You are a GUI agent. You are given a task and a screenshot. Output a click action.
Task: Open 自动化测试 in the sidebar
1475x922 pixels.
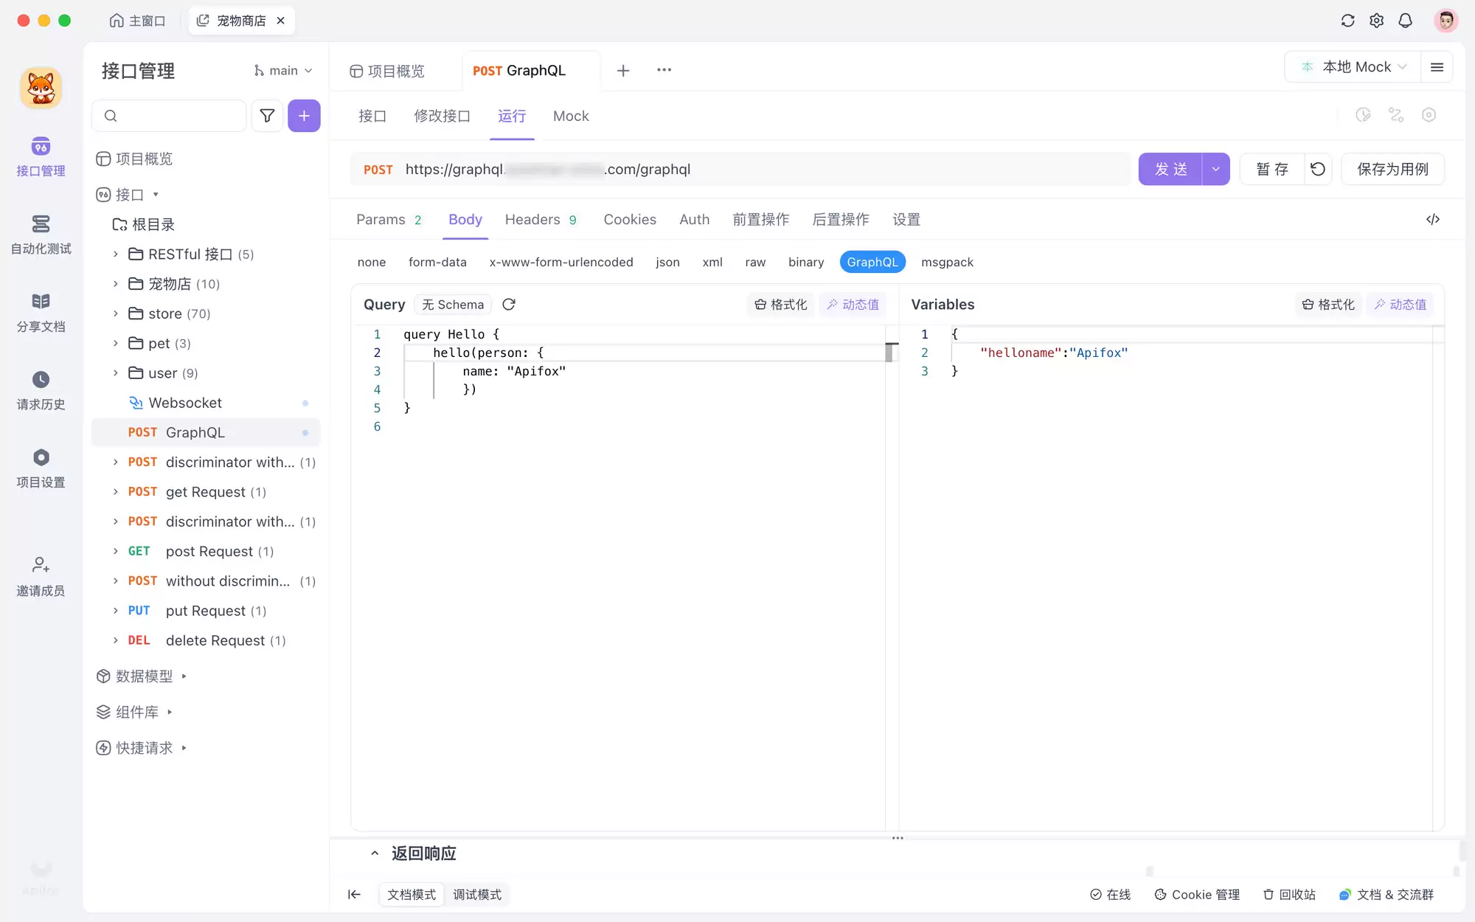[41, 235]
